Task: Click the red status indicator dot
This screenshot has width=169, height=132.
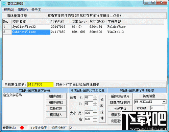Action: pos(22,128)
